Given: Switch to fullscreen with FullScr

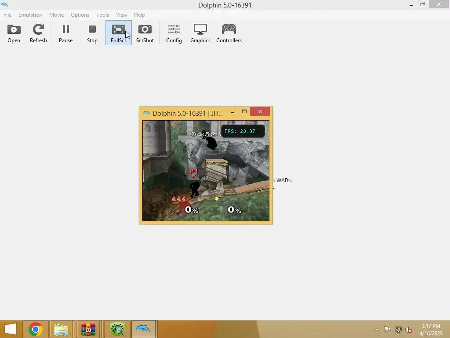Looking at the screenshot, I should 119,33.
